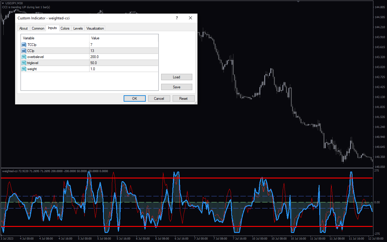Confirm settings with the OK button
The height and width of the screenshot is (242, 387).
click(x=135, y=99)
